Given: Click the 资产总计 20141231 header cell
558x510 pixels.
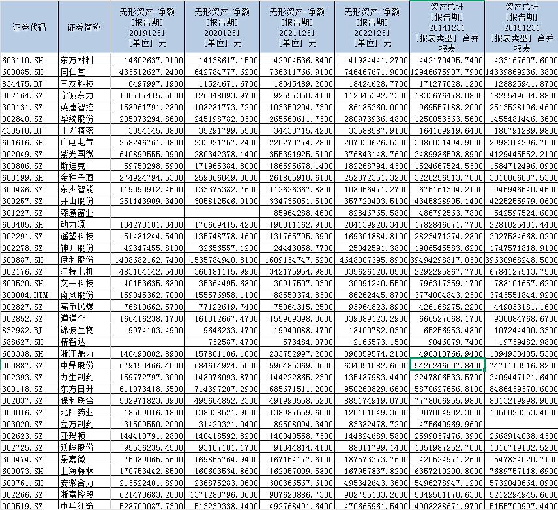Looking at the screenshot, I should point(447,27).
